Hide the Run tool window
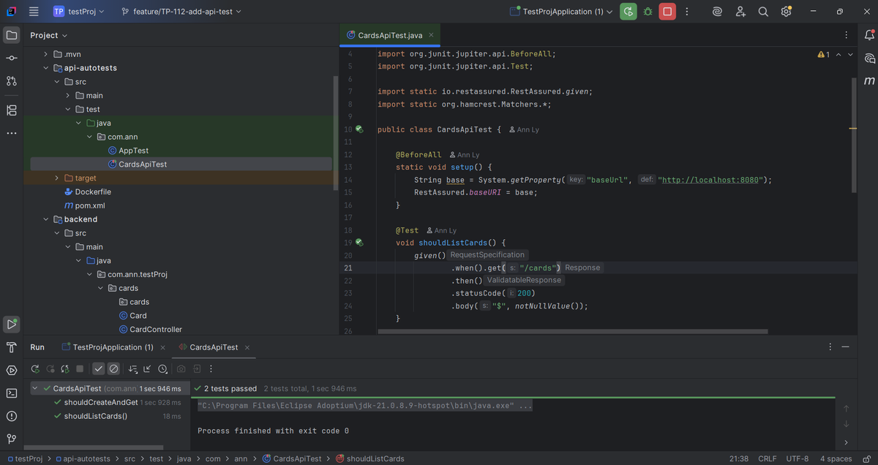Viewport: 878px width, 465px height. (x=847, y=347)
